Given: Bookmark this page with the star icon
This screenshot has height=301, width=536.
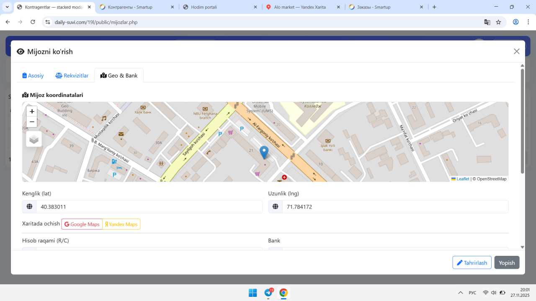Looking at the screenshot, I should point(498,22).
